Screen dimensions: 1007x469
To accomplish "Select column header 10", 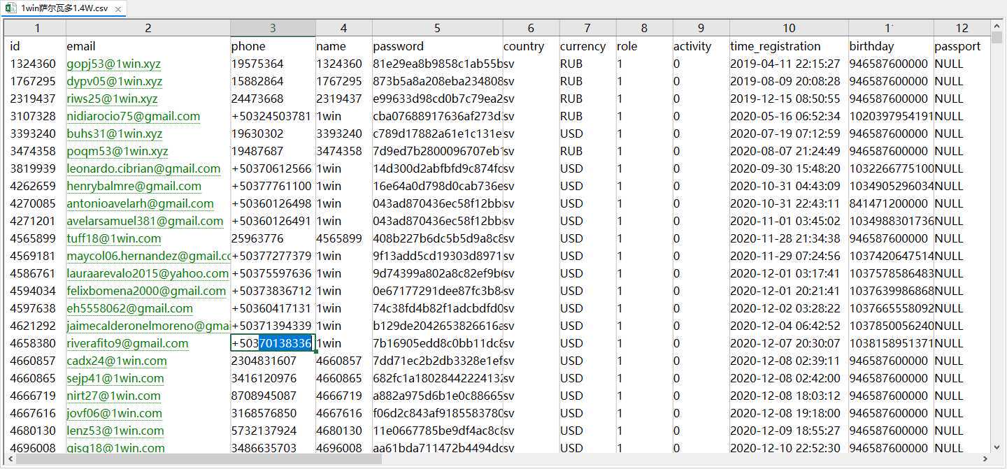I will click(789, 28).
